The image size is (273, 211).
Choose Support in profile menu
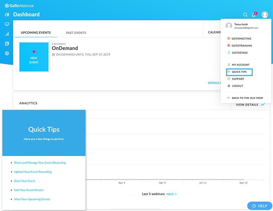(x=238, y=79)
